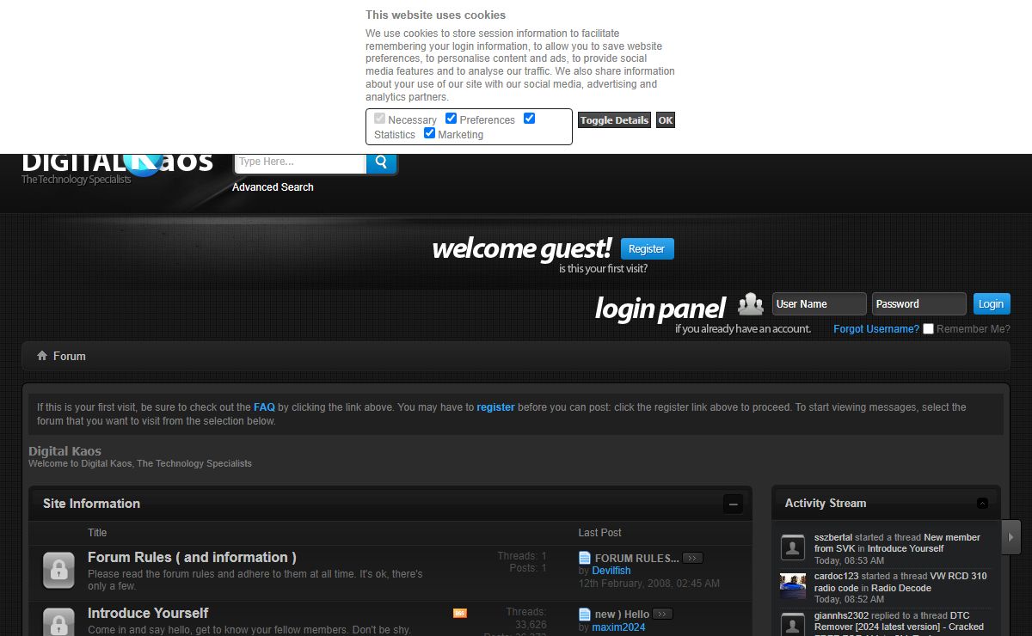Go to last post arrow beside new ) Hello
Screen dimensions: 1032x636
coord(662,614)
